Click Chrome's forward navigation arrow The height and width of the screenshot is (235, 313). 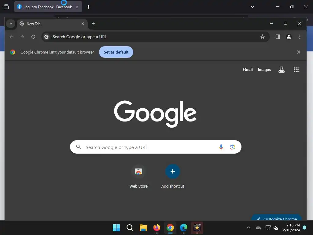[22, 37]
